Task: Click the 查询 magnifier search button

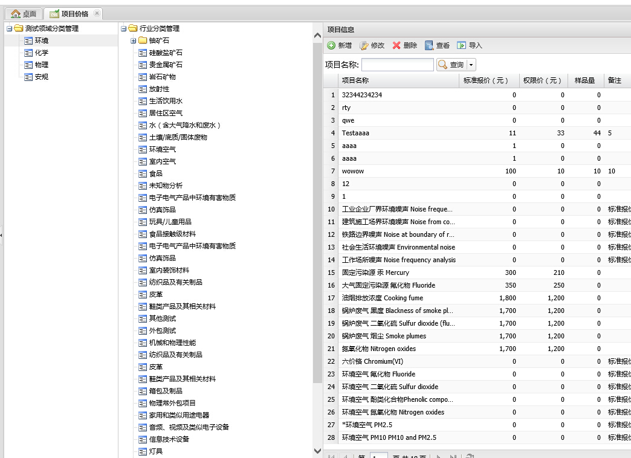Action: [450, 65]
